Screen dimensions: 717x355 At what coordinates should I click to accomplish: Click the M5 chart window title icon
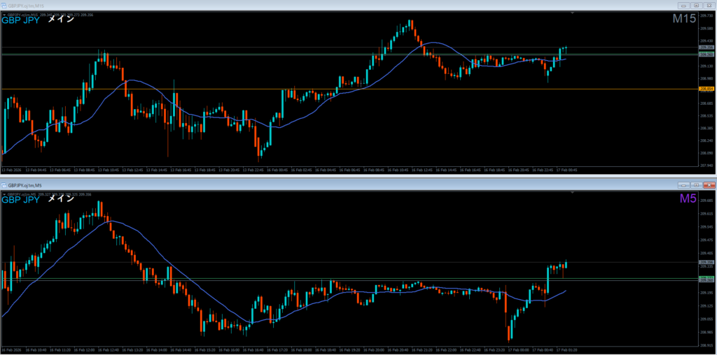point(4,185)
